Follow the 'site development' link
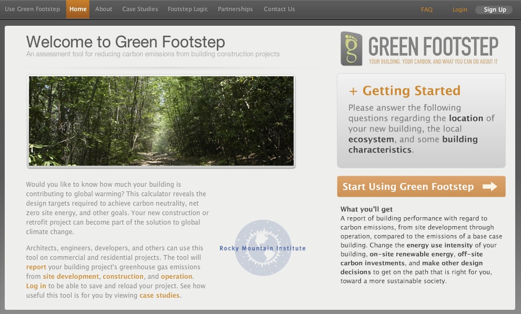 pyautogui.click(x=71, y=276)
